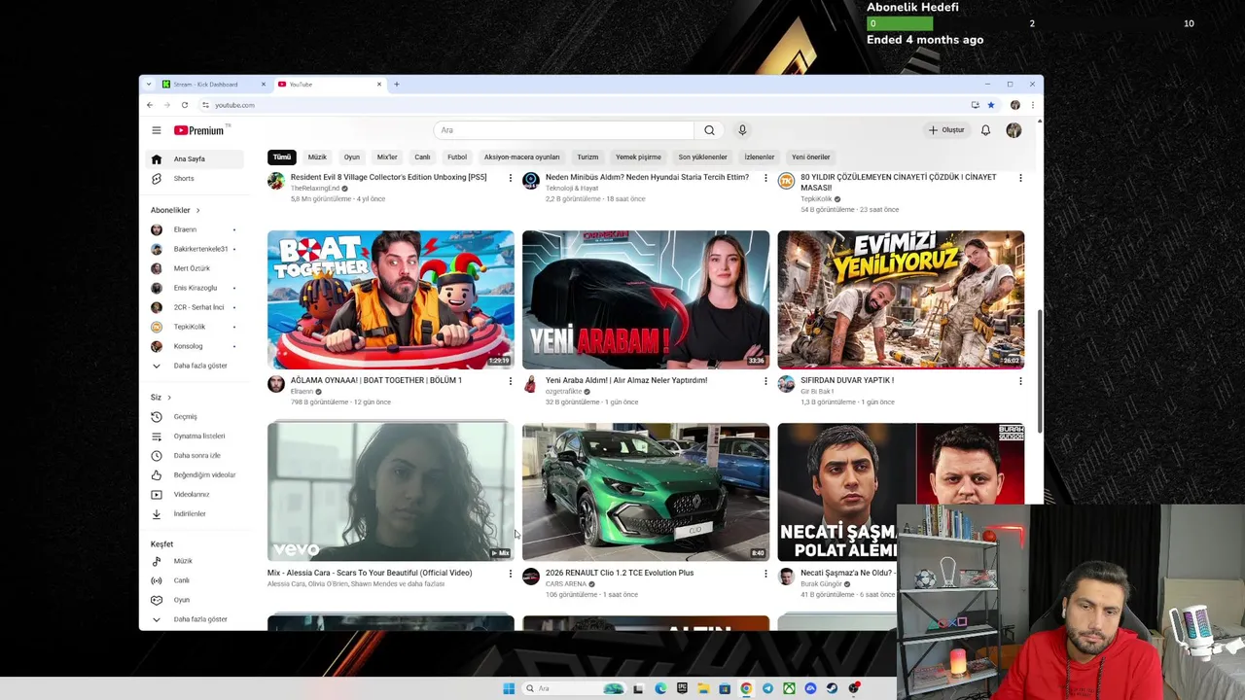
Task: Select the Müzik filter chip
Action: point(317,157)
